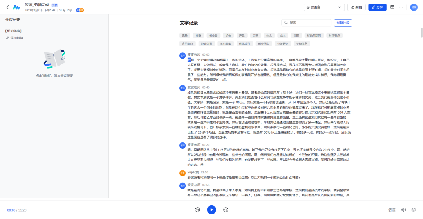Select the 社群 keyword tag
Screen dimensions: 423x219
[x=198, y=36]
